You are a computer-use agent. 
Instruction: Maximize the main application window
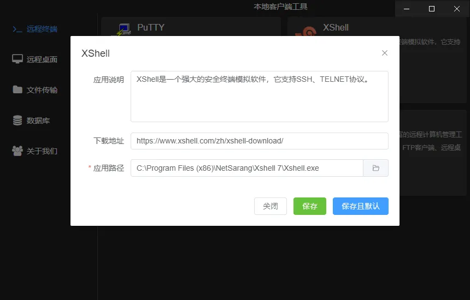click(x=432, y=9)
